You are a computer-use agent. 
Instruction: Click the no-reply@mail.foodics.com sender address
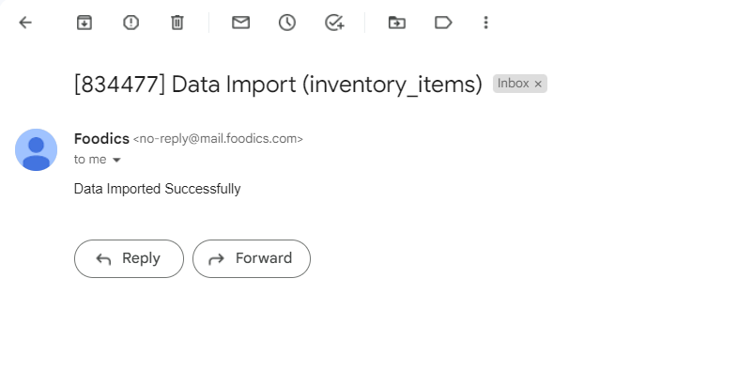[x=219, y=139]
